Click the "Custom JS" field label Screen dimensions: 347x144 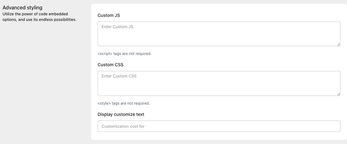click(109, 15)
